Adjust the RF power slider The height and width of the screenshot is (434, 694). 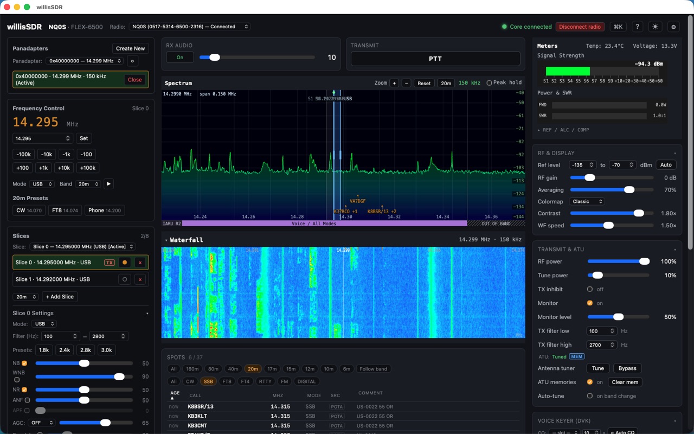(619, 261)
